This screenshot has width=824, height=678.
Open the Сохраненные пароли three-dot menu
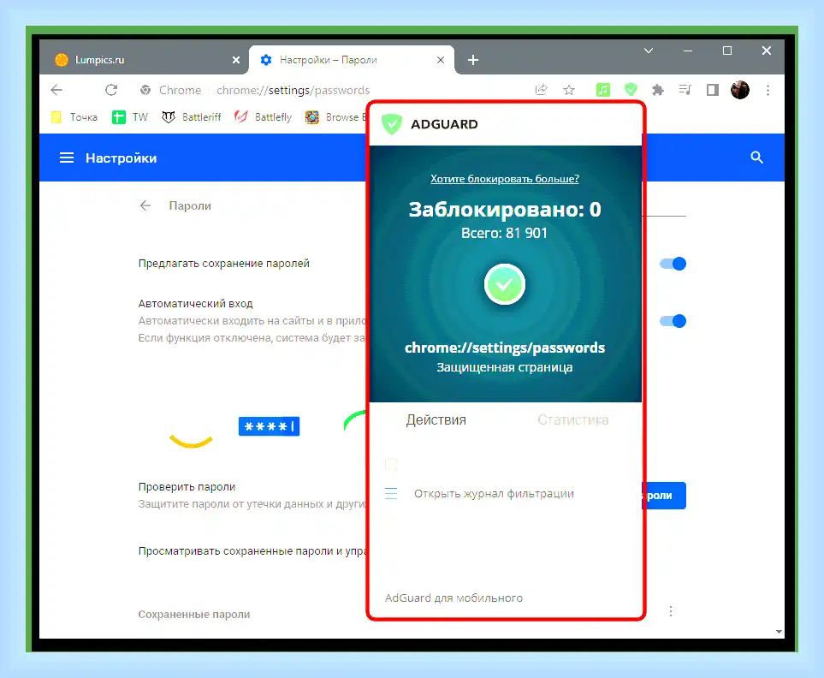tap(671, 611)
